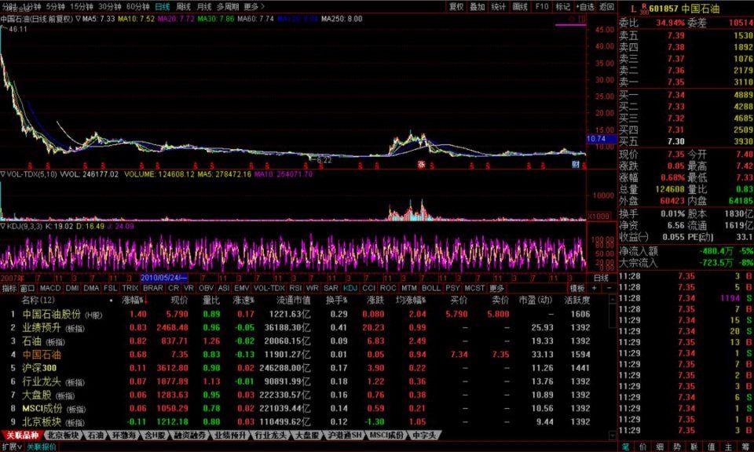Open the 模板 template dropdown

point(578,288)
